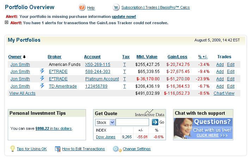This screenshot has height=160, width=252.
Task: Click the update now! link
Action: click(124, 16)
